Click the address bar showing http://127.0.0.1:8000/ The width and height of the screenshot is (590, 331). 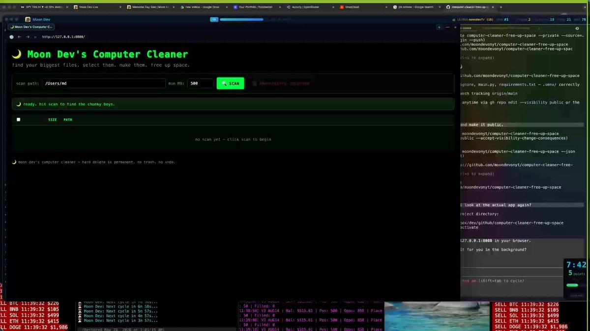[63, 37]
